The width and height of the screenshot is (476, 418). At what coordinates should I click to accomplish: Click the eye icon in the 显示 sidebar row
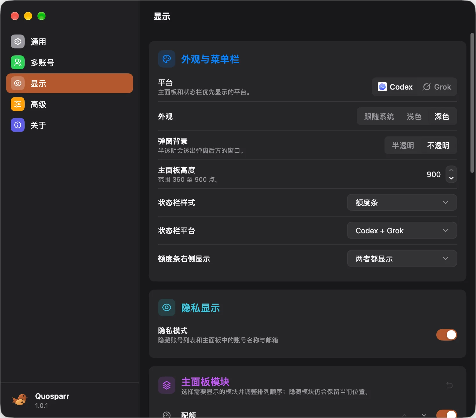point(18,83)
